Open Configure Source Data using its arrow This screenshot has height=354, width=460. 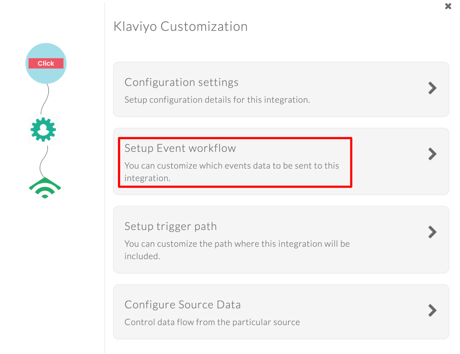coord(432,310)
